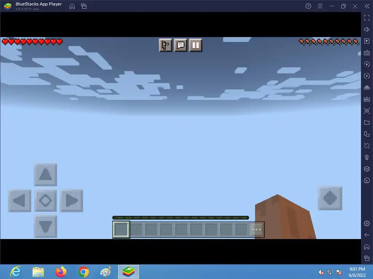The image size is (373, 279).
Task: Open File Explorer from the taskbar
Action: click(x=38, y=272)
